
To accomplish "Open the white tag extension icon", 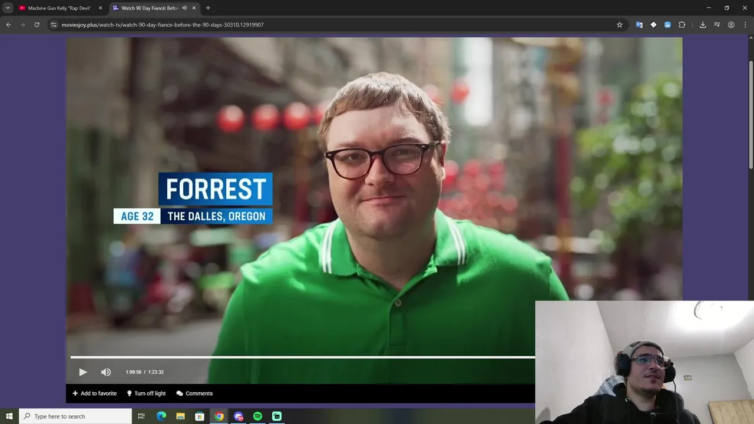I will [653, 25].
